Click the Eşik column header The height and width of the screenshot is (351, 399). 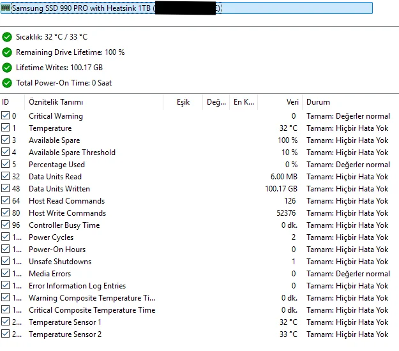pyautogui.click(x=183, y=102)
